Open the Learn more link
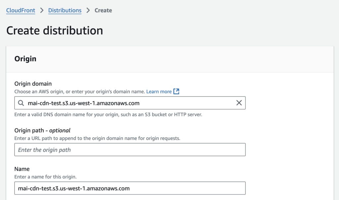This screenshot has height=200, width=339. pyautogui.click(x=159, y=91)
